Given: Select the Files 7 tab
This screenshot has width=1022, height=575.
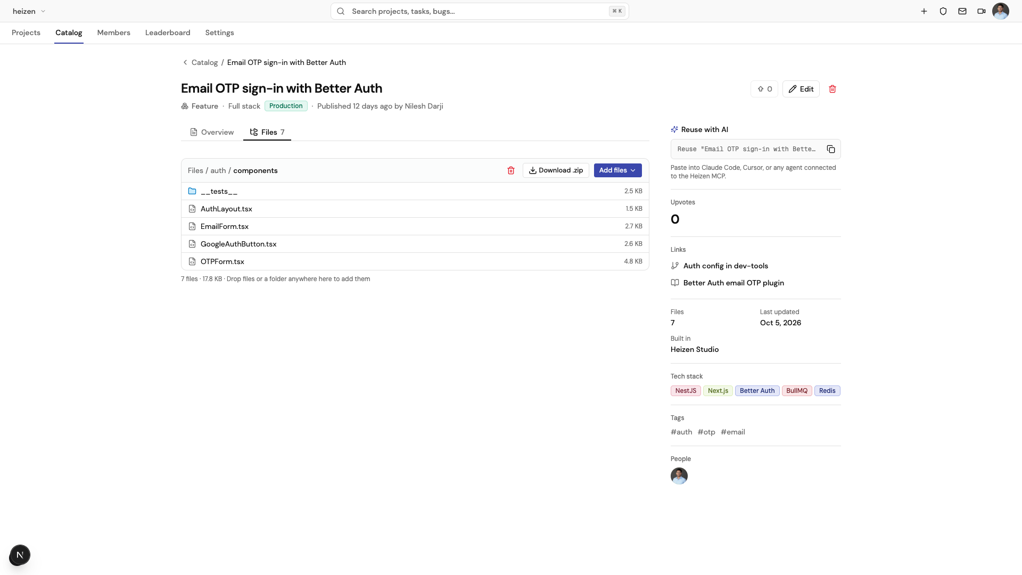Looking at the screenshot, I should point(267,132).
